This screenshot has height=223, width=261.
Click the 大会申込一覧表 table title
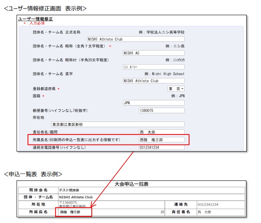[132, 184]
